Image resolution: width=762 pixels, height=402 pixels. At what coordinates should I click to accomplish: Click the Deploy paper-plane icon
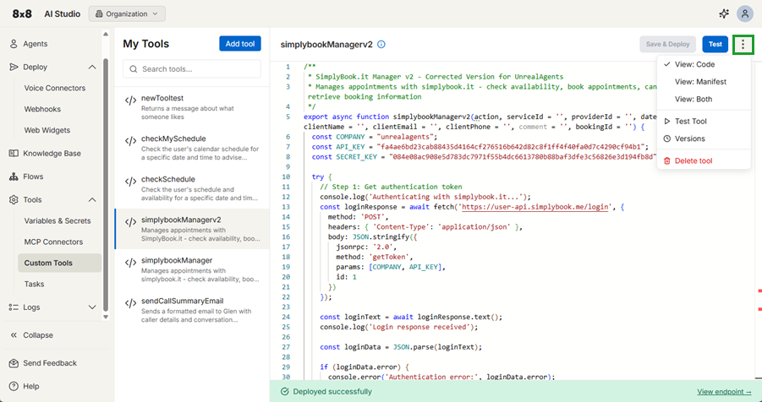(14, 67)
